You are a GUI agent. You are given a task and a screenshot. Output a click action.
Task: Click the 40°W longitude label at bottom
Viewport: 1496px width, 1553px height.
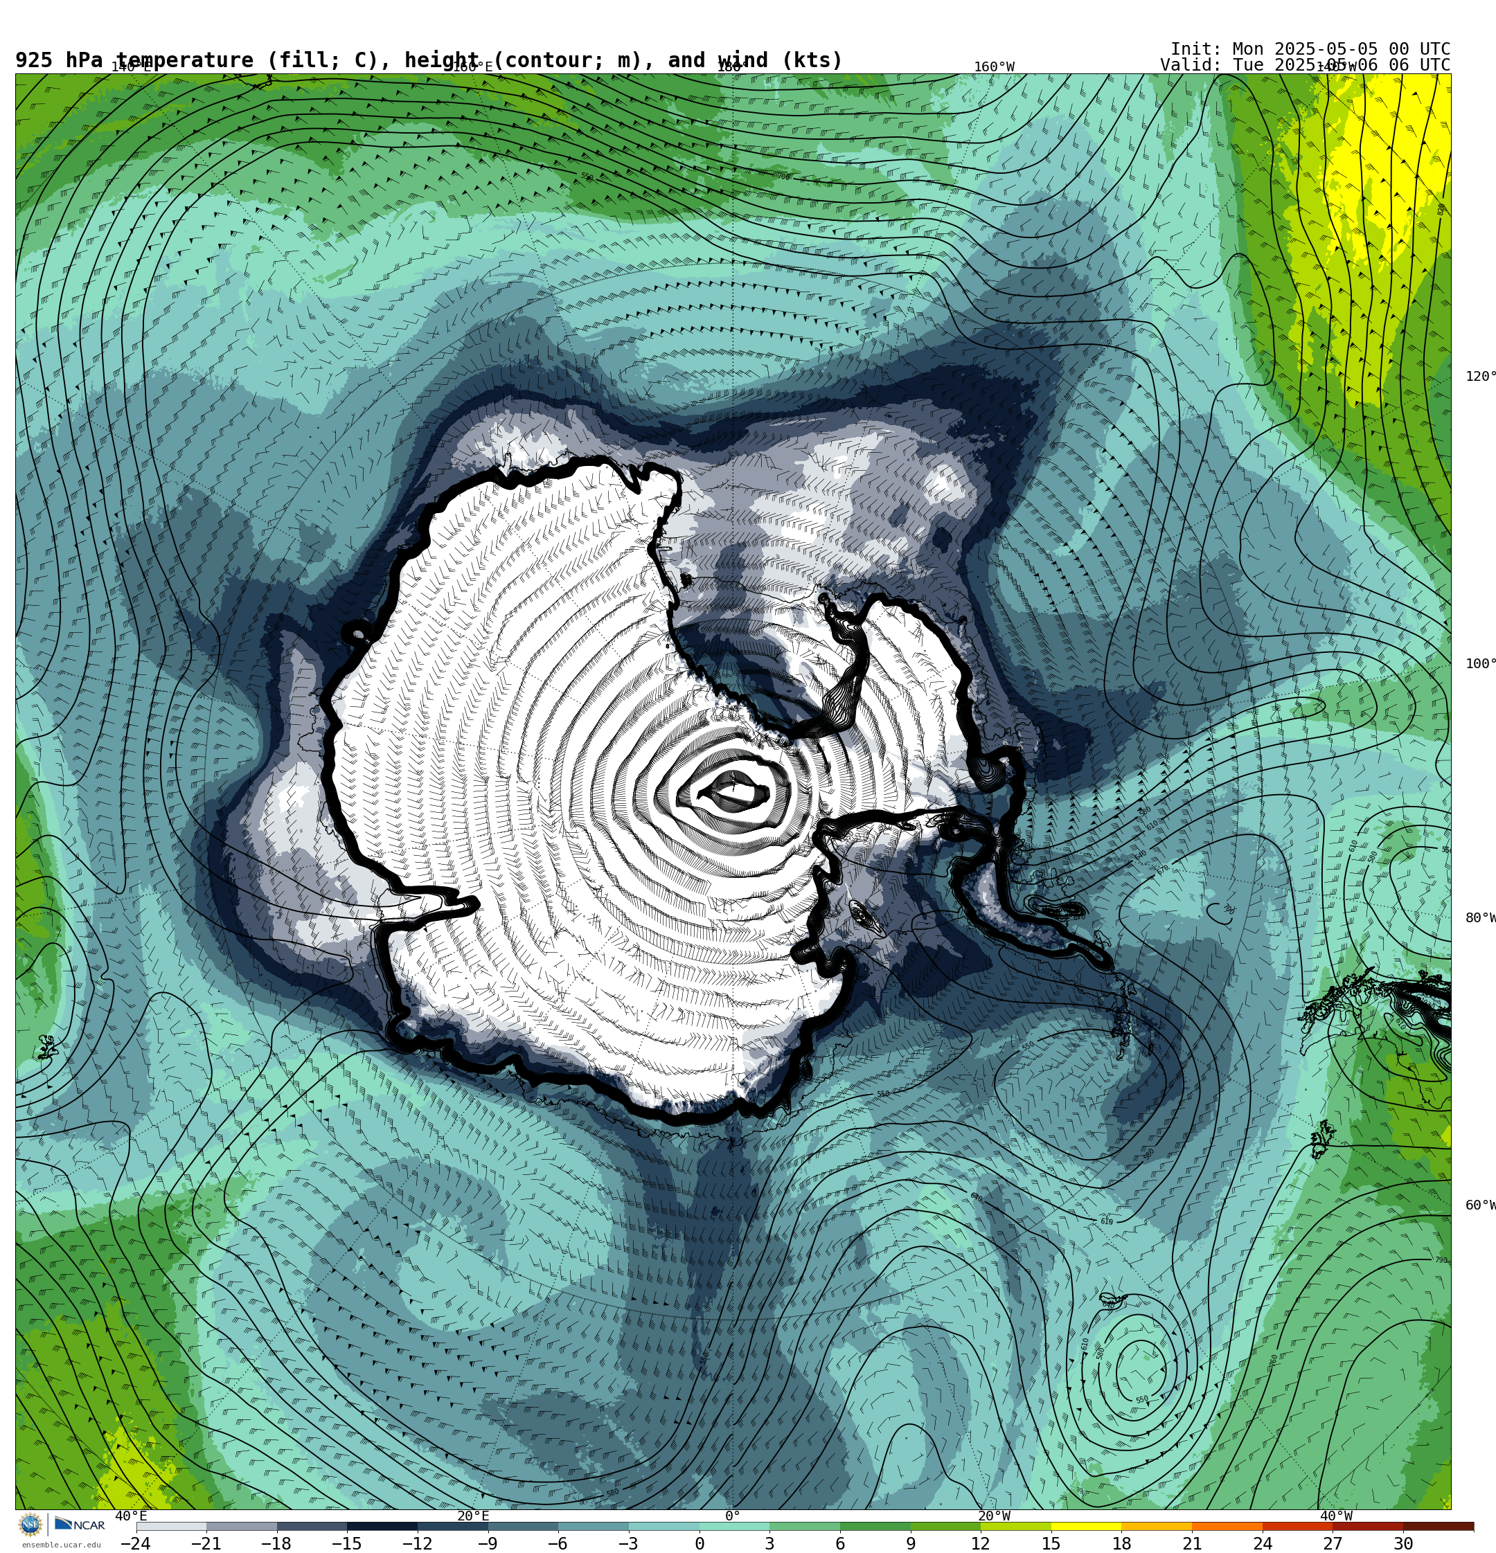click(x=1336, y=1516)
